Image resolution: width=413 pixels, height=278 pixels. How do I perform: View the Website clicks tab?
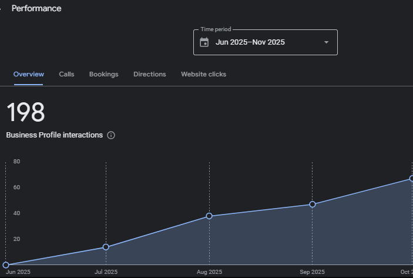203,75
